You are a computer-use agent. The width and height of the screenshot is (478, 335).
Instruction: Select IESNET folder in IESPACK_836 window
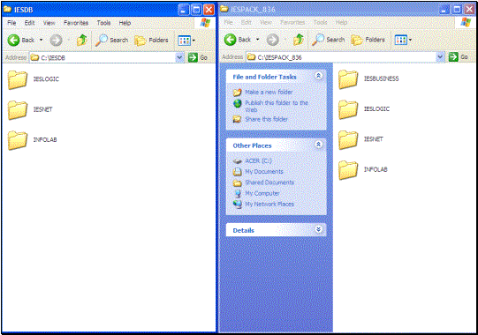pyautogui.click(x=361, y=139)
